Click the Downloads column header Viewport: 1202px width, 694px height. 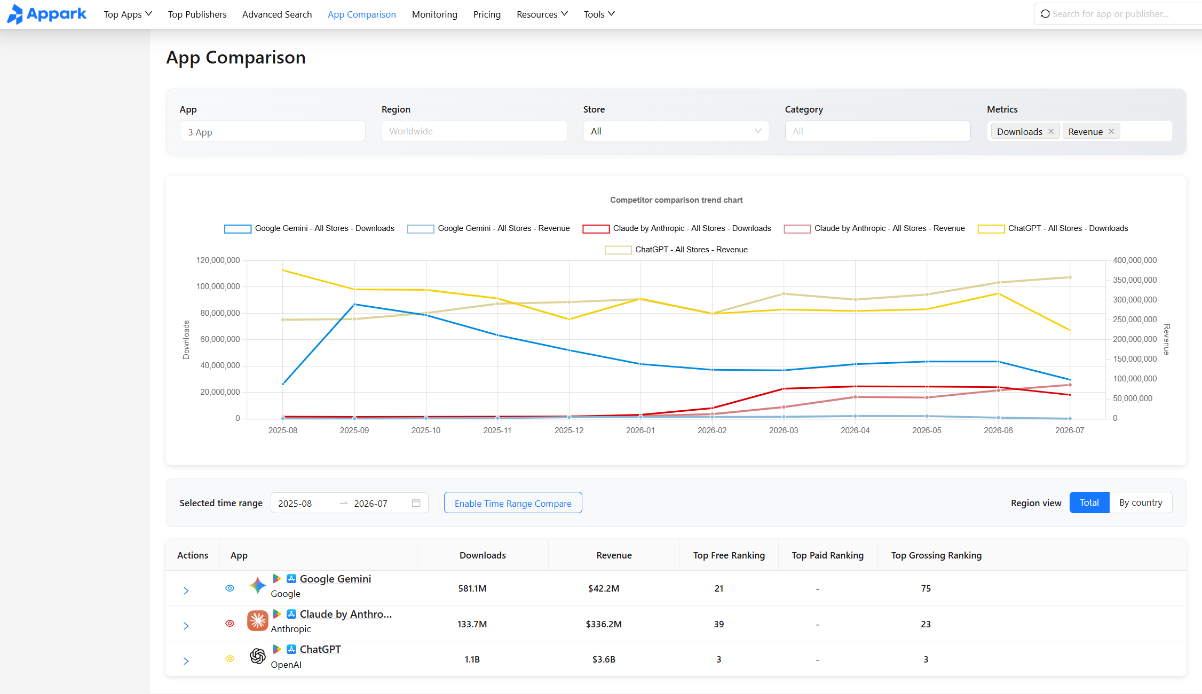pos(483,555)
